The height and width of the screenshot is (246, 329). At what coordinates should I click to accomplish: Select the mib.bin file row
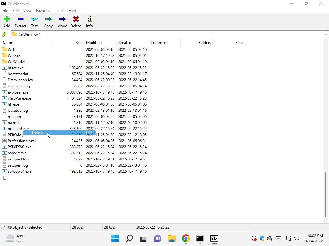click(74, 116)
